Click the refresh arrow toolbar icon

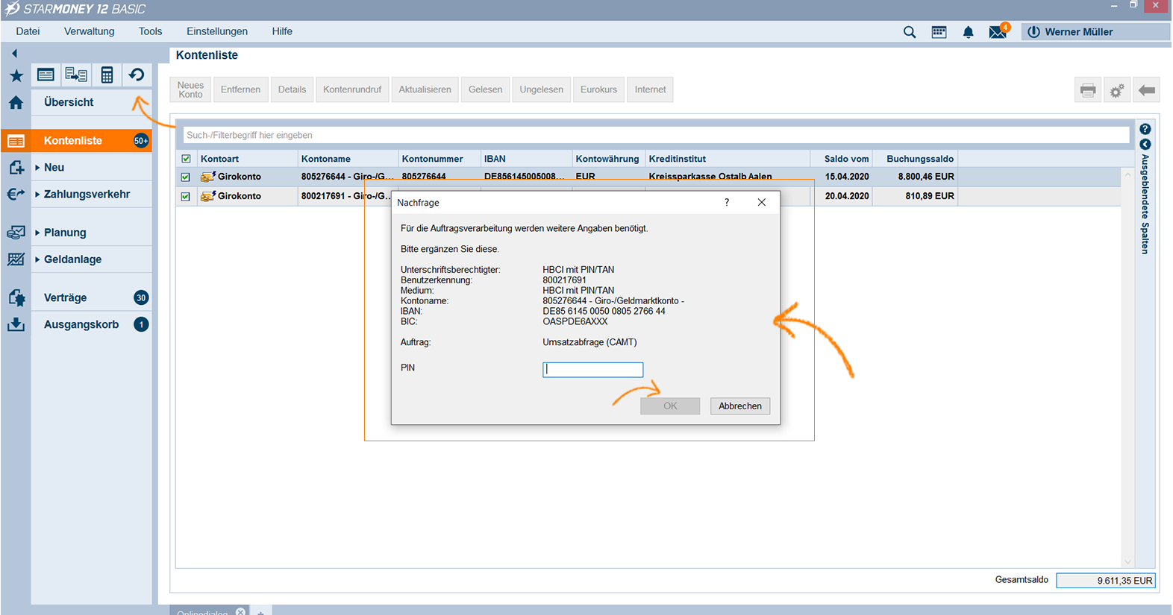(x=137, y=75)
